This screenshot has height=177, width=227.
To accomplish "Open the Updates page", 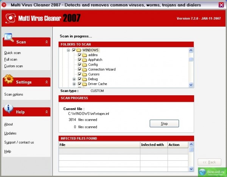I will click(10, 133).
